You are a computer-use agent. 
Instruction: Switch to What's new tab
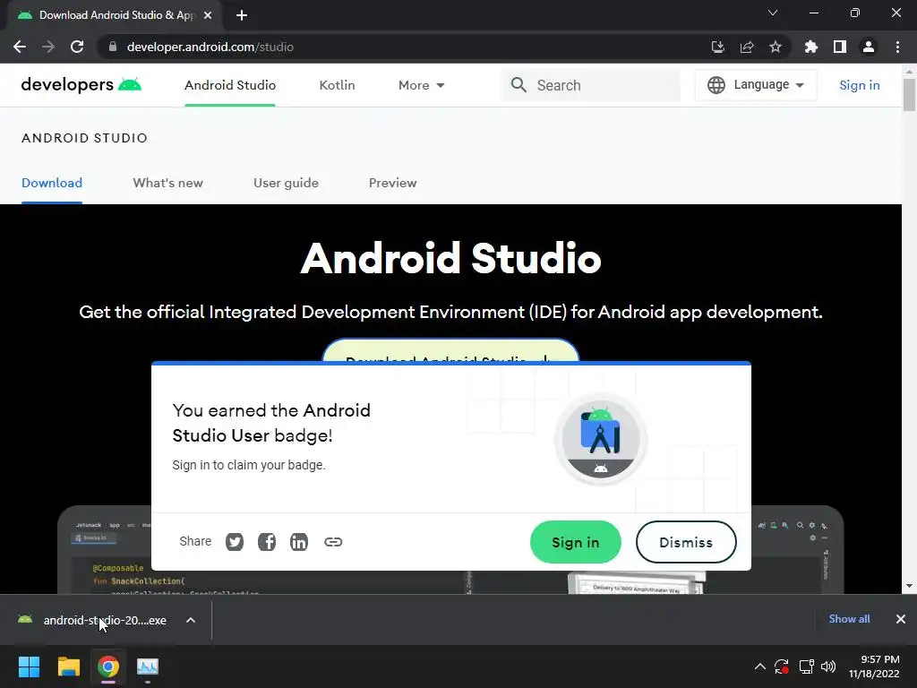click(x=167, y=183)
